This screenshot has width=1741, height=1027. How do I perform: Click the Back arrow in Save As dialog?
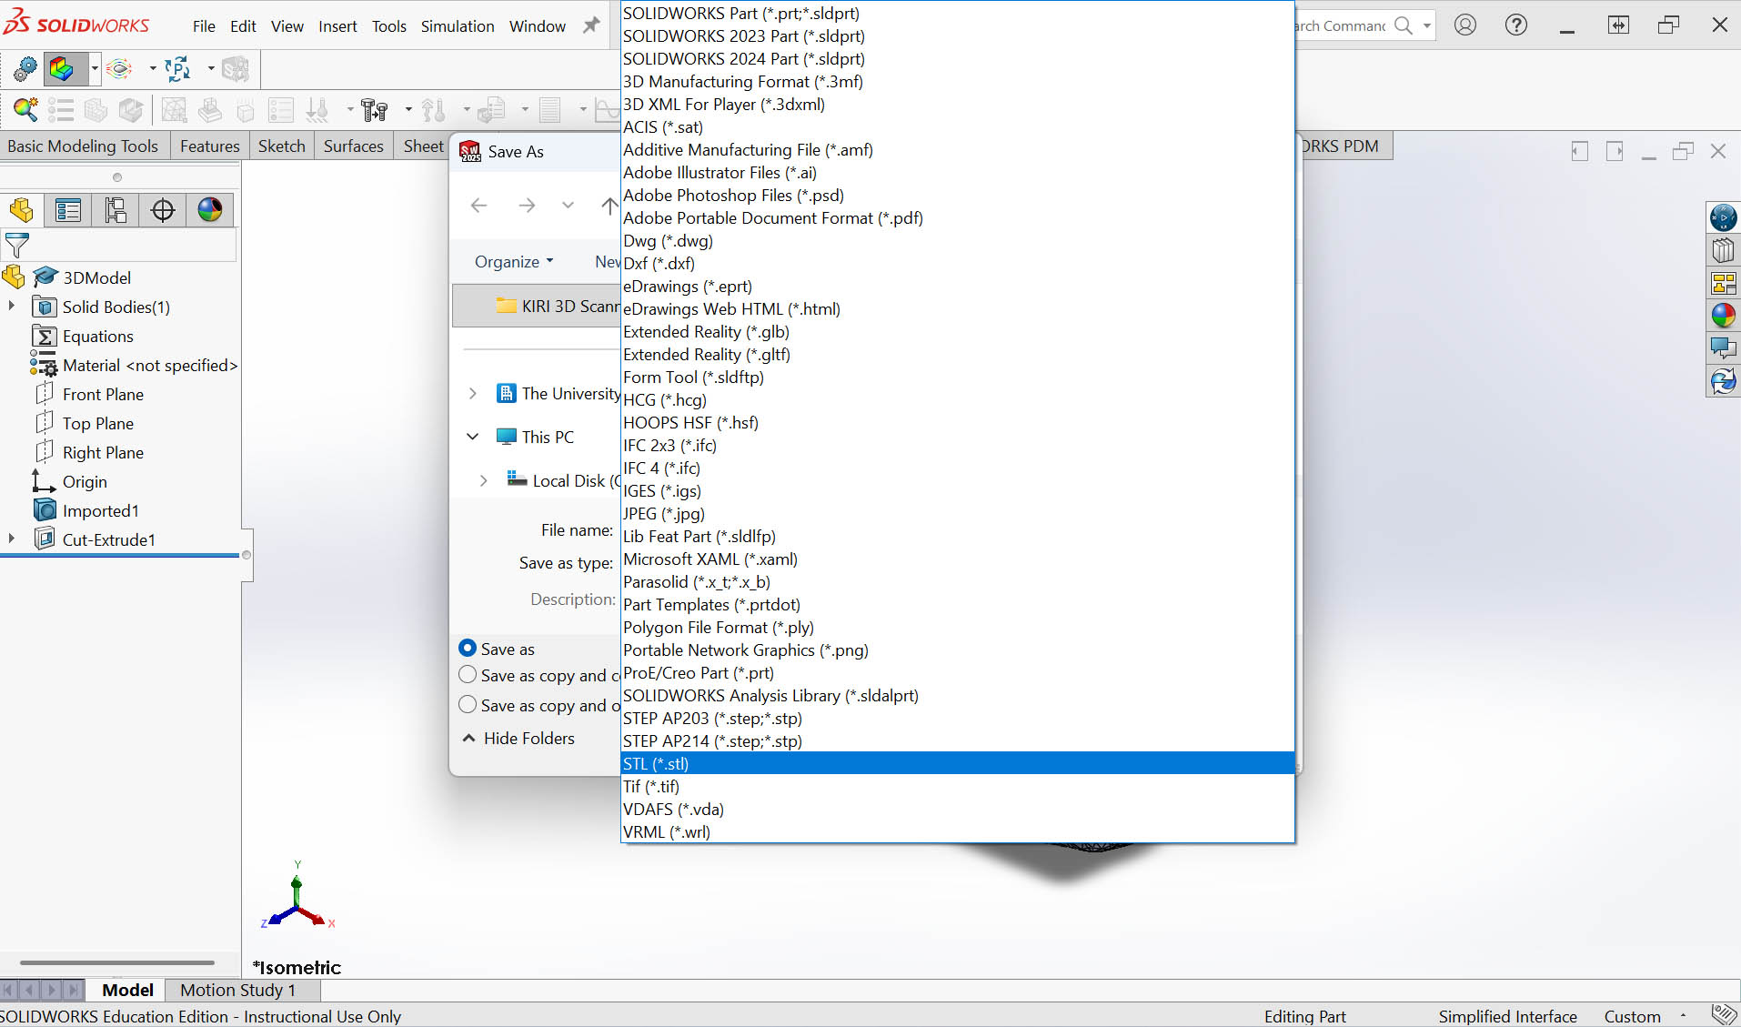478,206
